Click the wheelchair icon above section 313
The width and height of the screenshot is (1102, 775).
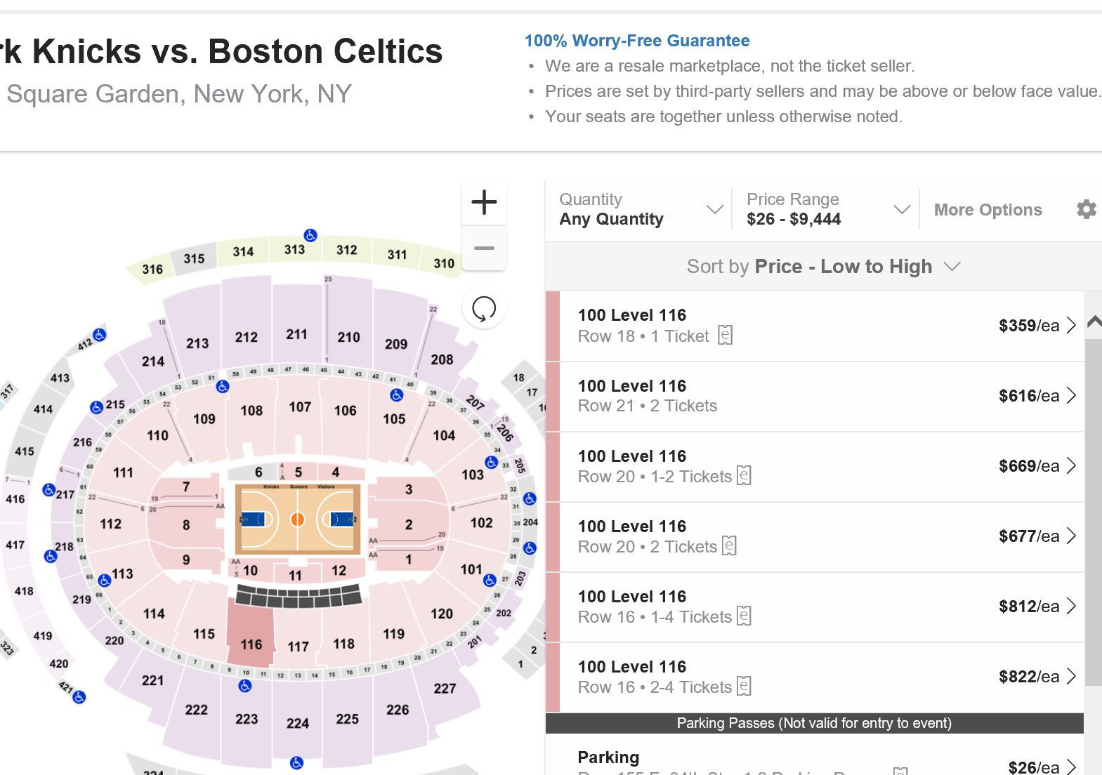(310, 235)
